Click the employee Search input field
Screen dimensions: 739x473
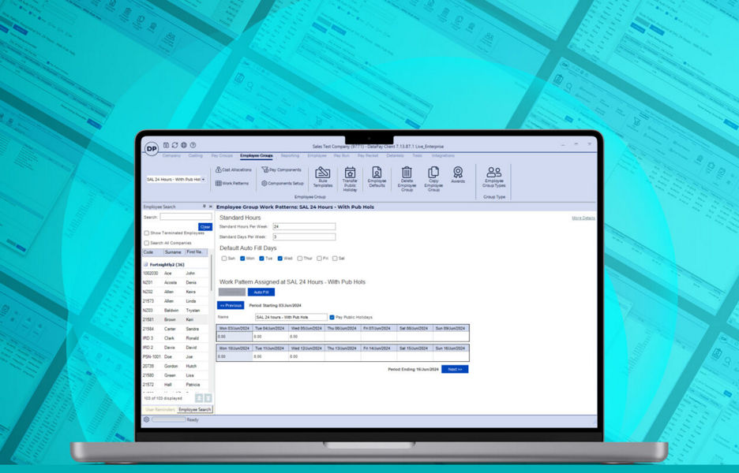point(186,217)
